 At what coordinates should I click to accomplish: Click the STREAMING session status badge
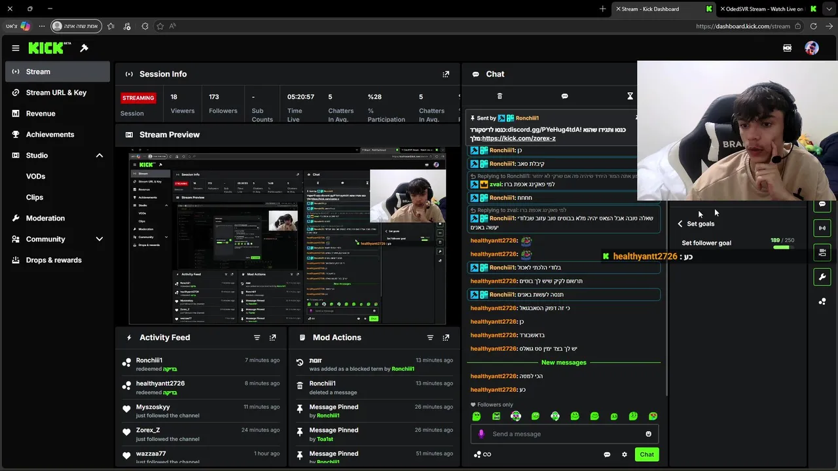click(x=138, y=97)
